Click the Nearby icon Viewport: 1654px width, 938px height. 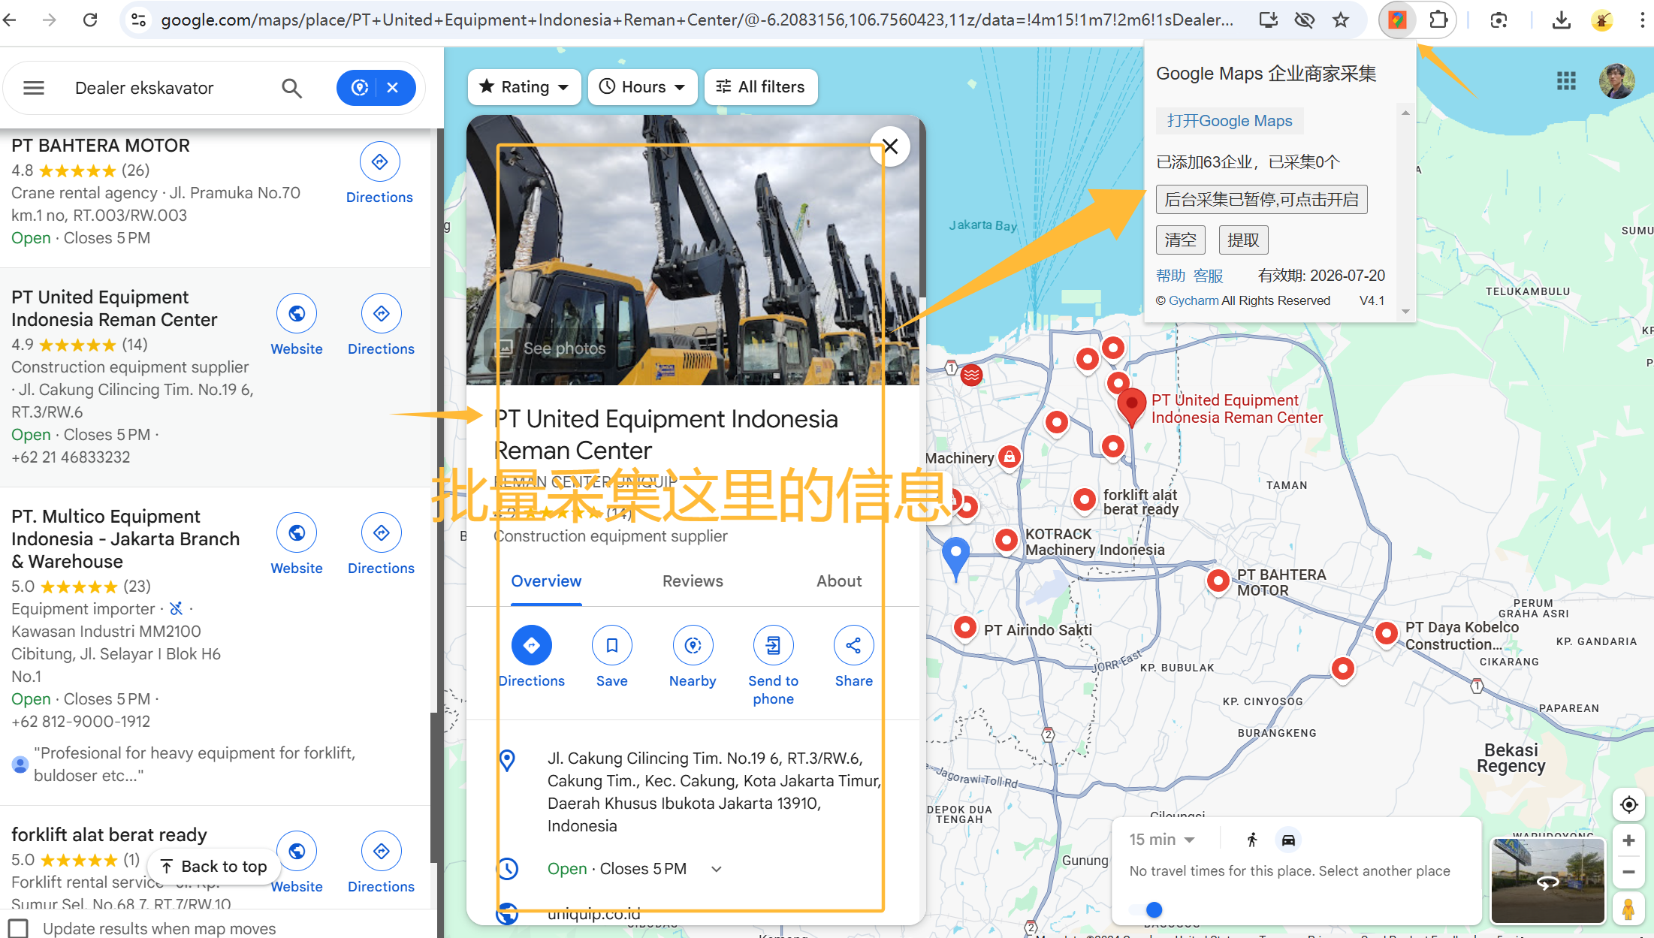tap(693, 645)
